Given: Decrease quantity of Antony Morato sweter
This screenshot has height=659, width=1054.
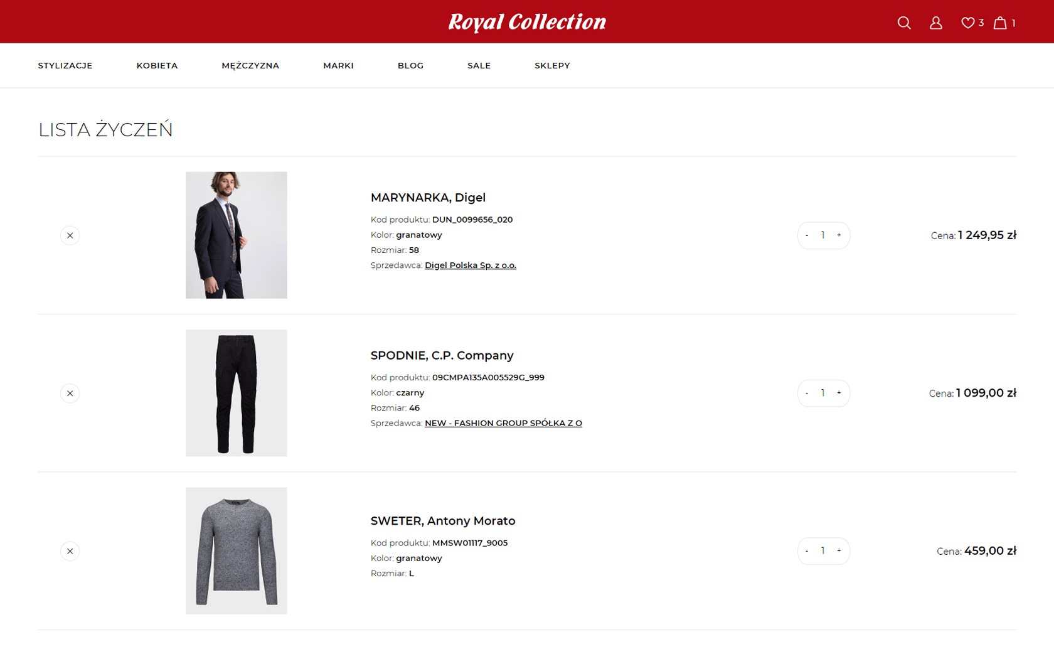Looking at the screenshot, I should point(807,551).
